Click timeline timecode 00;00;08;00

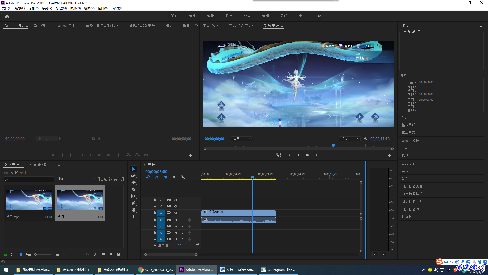tap(156, 172)
